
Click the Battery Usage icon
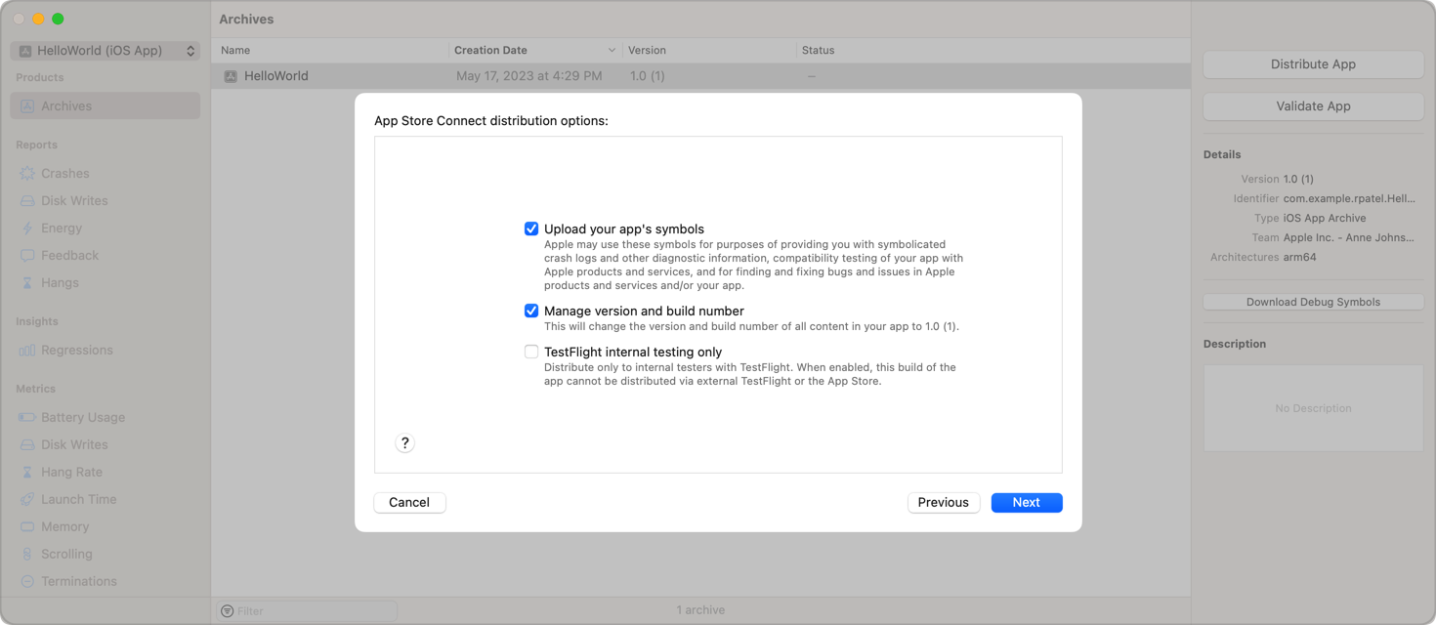(x=27, y=417)
